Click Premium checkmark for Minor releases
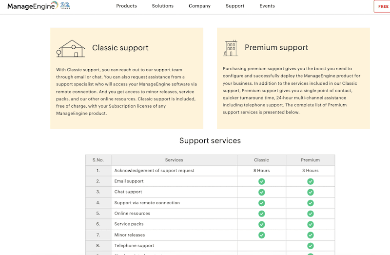390x255 pixels. [310, 235]
